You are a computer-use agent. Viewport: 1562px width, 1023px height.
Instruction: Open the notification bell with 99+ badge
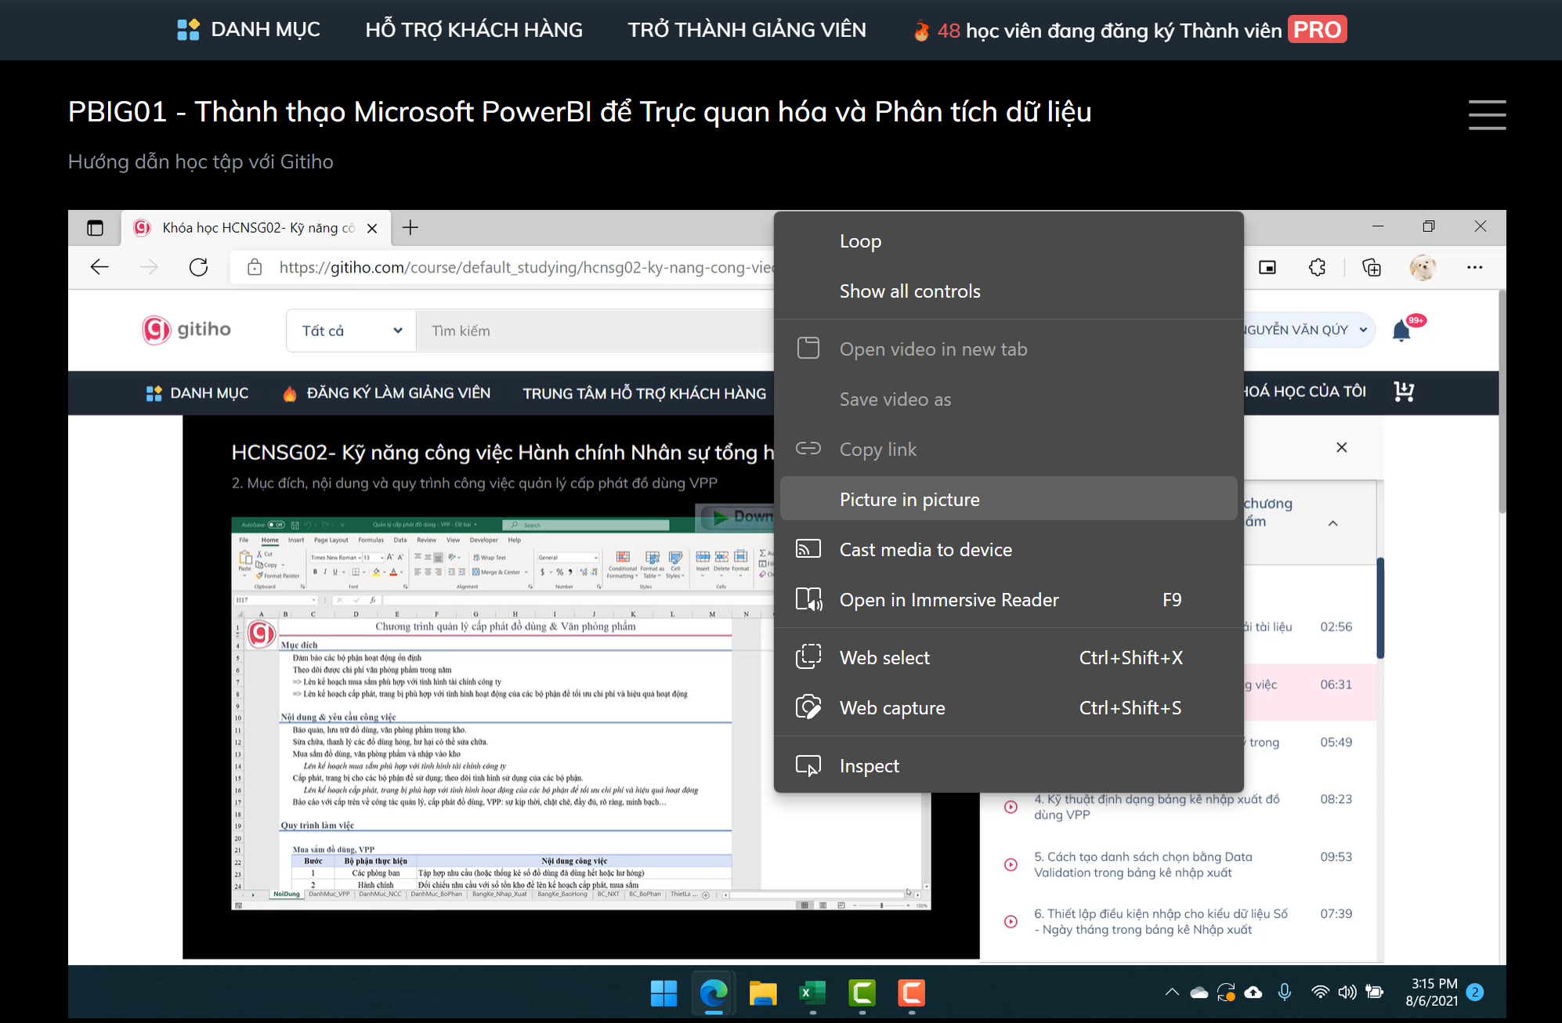click(1402, 331)
